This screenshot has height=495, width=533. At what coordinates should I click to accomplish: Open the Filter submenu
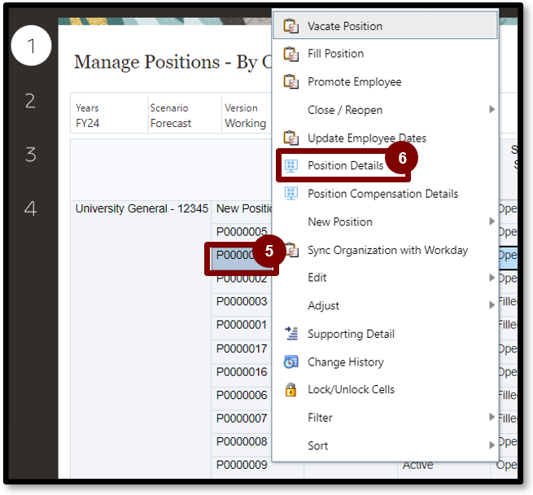click(491, 418)
